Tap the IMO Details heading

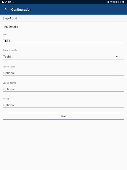click(x=10, y=27)
